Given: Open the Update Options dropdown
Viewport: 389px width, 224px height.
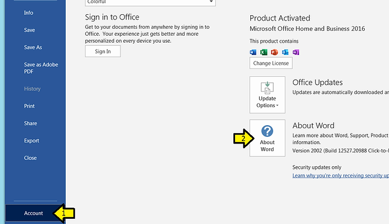Looking at the screenshot, I should (x=267, y=95).
